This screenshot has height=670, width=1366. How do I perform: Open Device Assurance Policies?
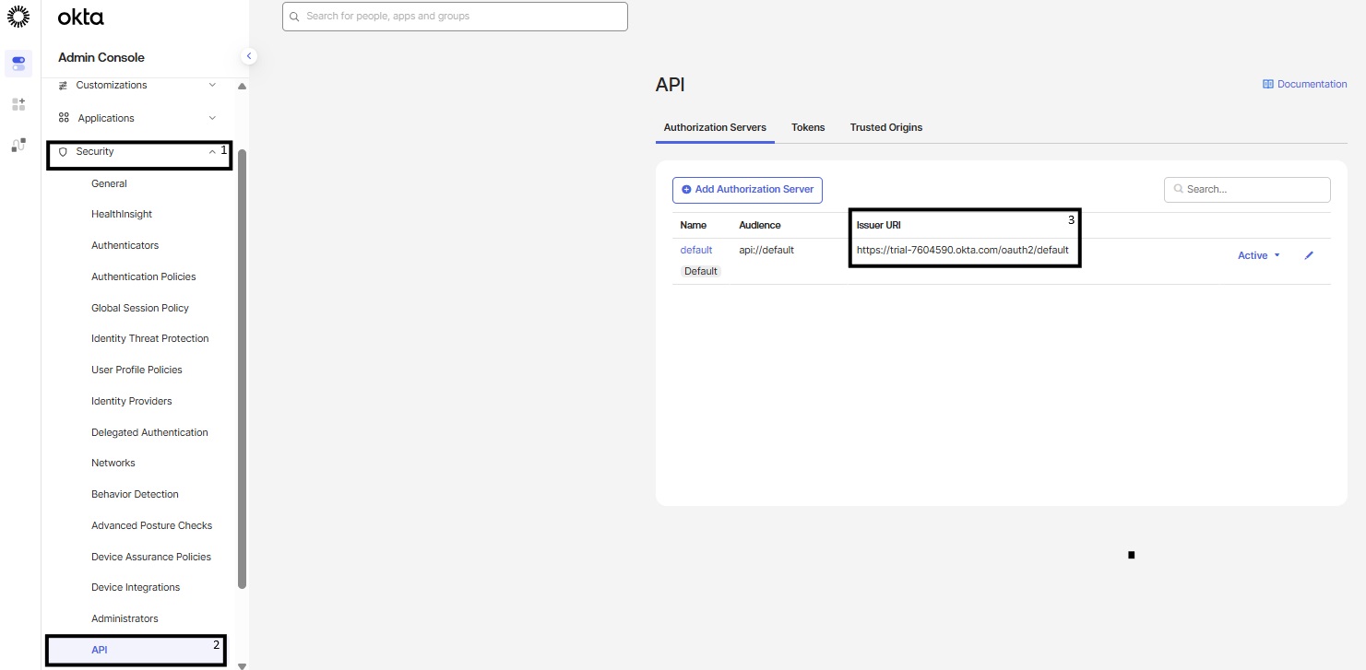[x=150, y=557]
